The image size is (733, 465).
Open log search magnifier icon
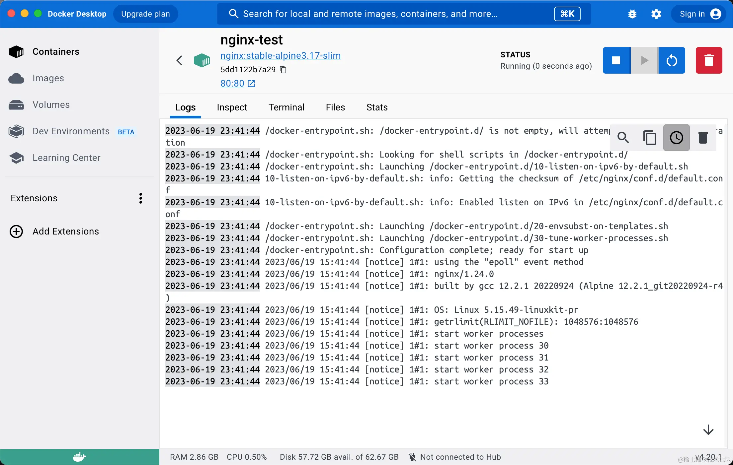[623, 138]
